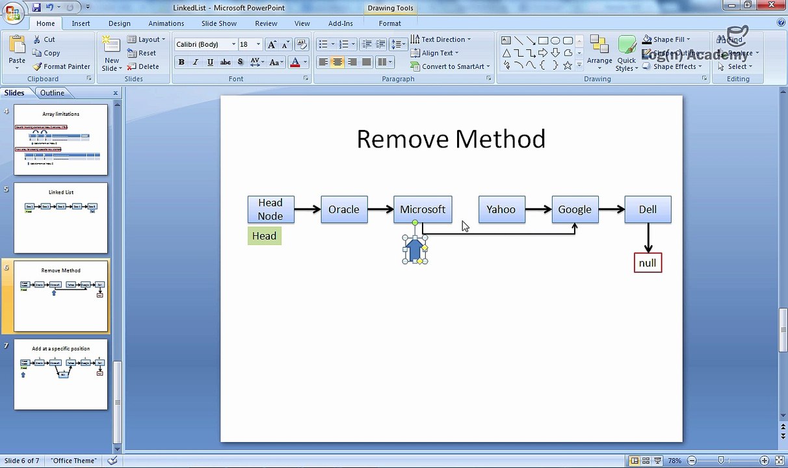Viewport: 788px width, 468px height.
Task: Decrease the list indent level
Action: [x=366, y=44]
